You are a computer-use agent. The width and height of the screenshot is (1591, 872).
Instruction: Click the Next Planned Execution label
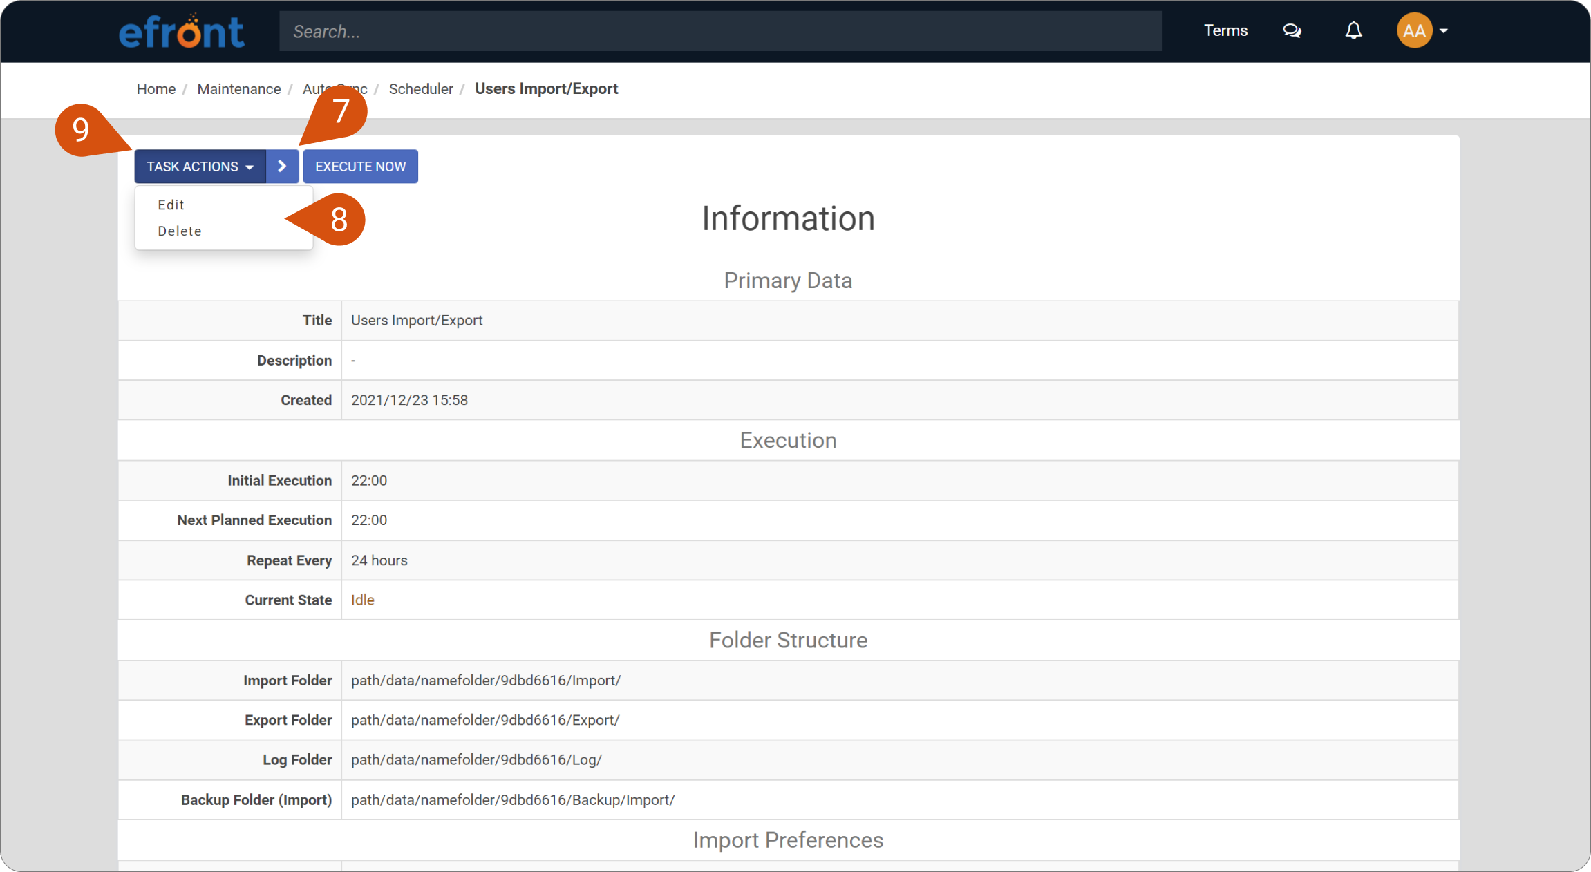click(254, 520)
